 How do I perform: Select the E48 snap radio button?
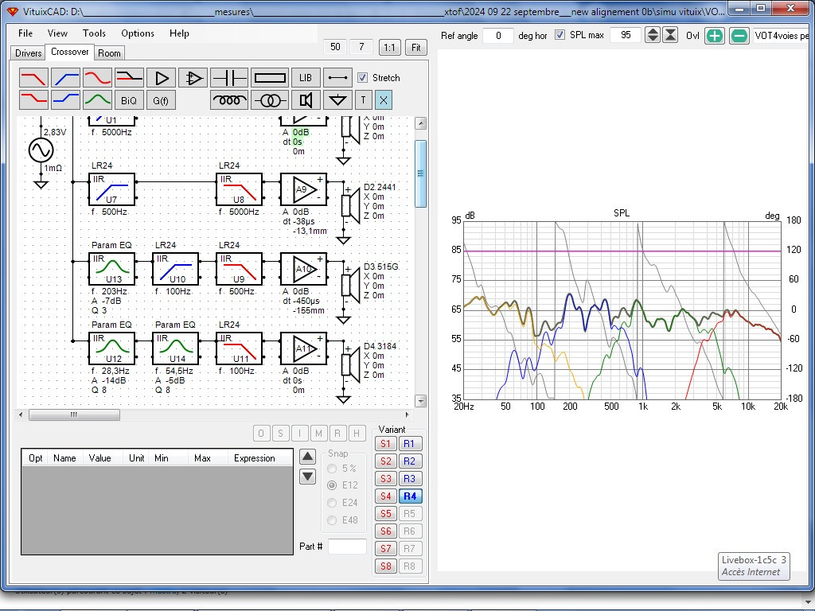point(332,520)
